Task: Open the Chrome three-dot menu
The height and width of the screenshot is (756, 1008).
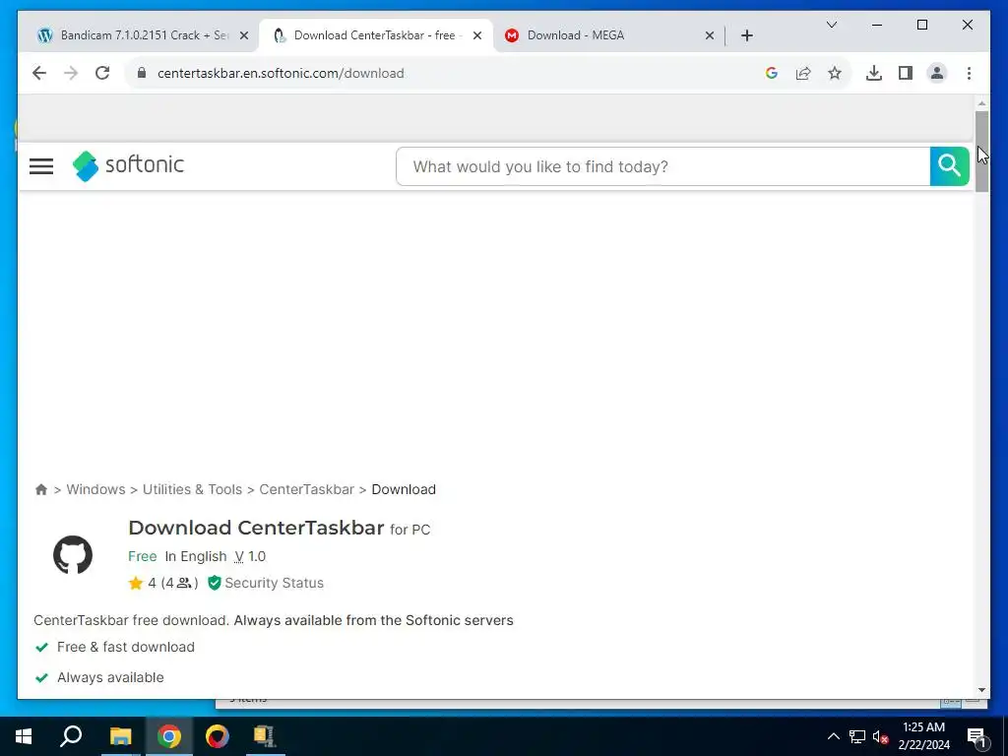Action: point(969,73)
